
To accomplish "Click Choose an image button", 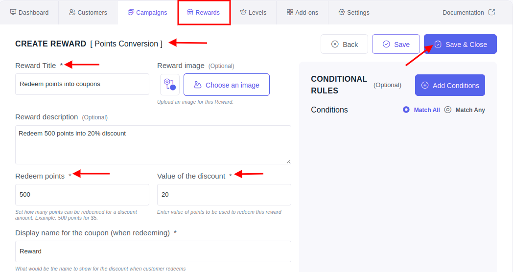I will pyautogui.click(x=227, y=85).
